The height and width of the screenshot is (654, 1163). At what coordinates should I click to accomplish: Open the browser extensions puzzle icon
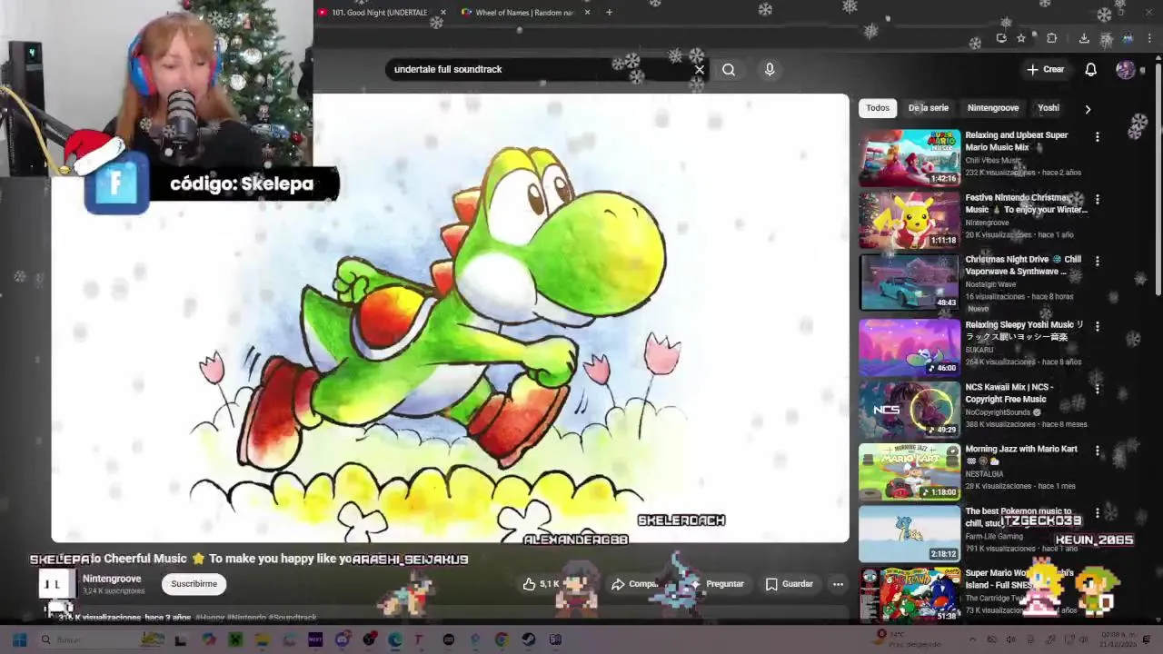pyautogui.click(x=1051, y=38)
